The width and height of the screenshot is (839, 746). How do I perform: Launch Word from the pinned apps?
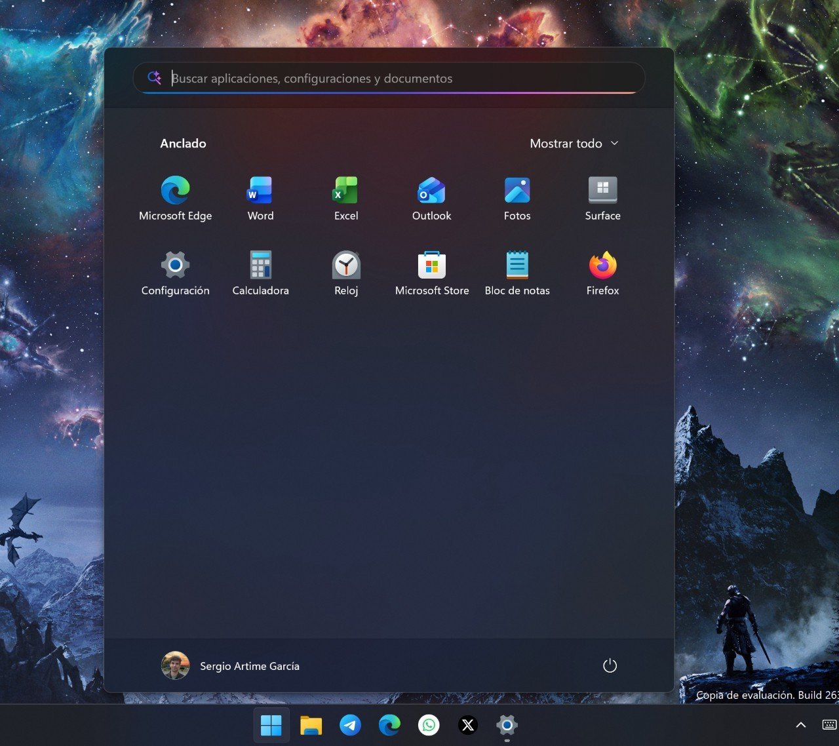[x=260, y=199]
